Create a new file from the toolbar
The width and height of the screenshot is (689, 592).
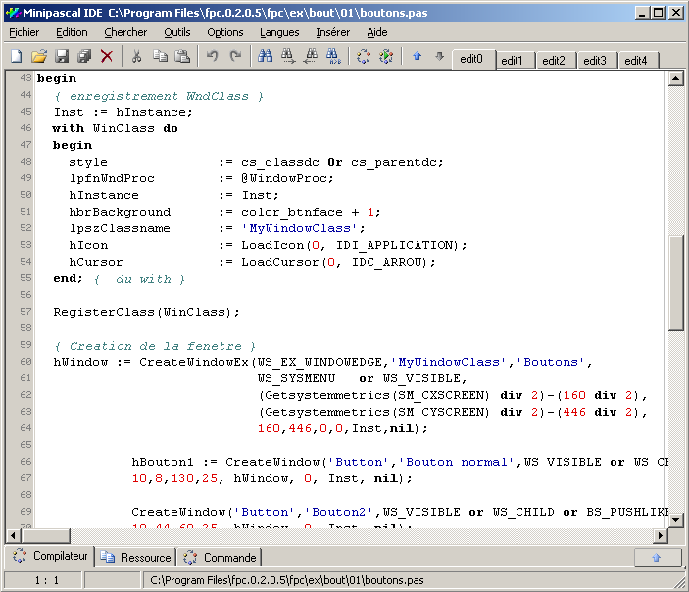[x=17, y=57]
